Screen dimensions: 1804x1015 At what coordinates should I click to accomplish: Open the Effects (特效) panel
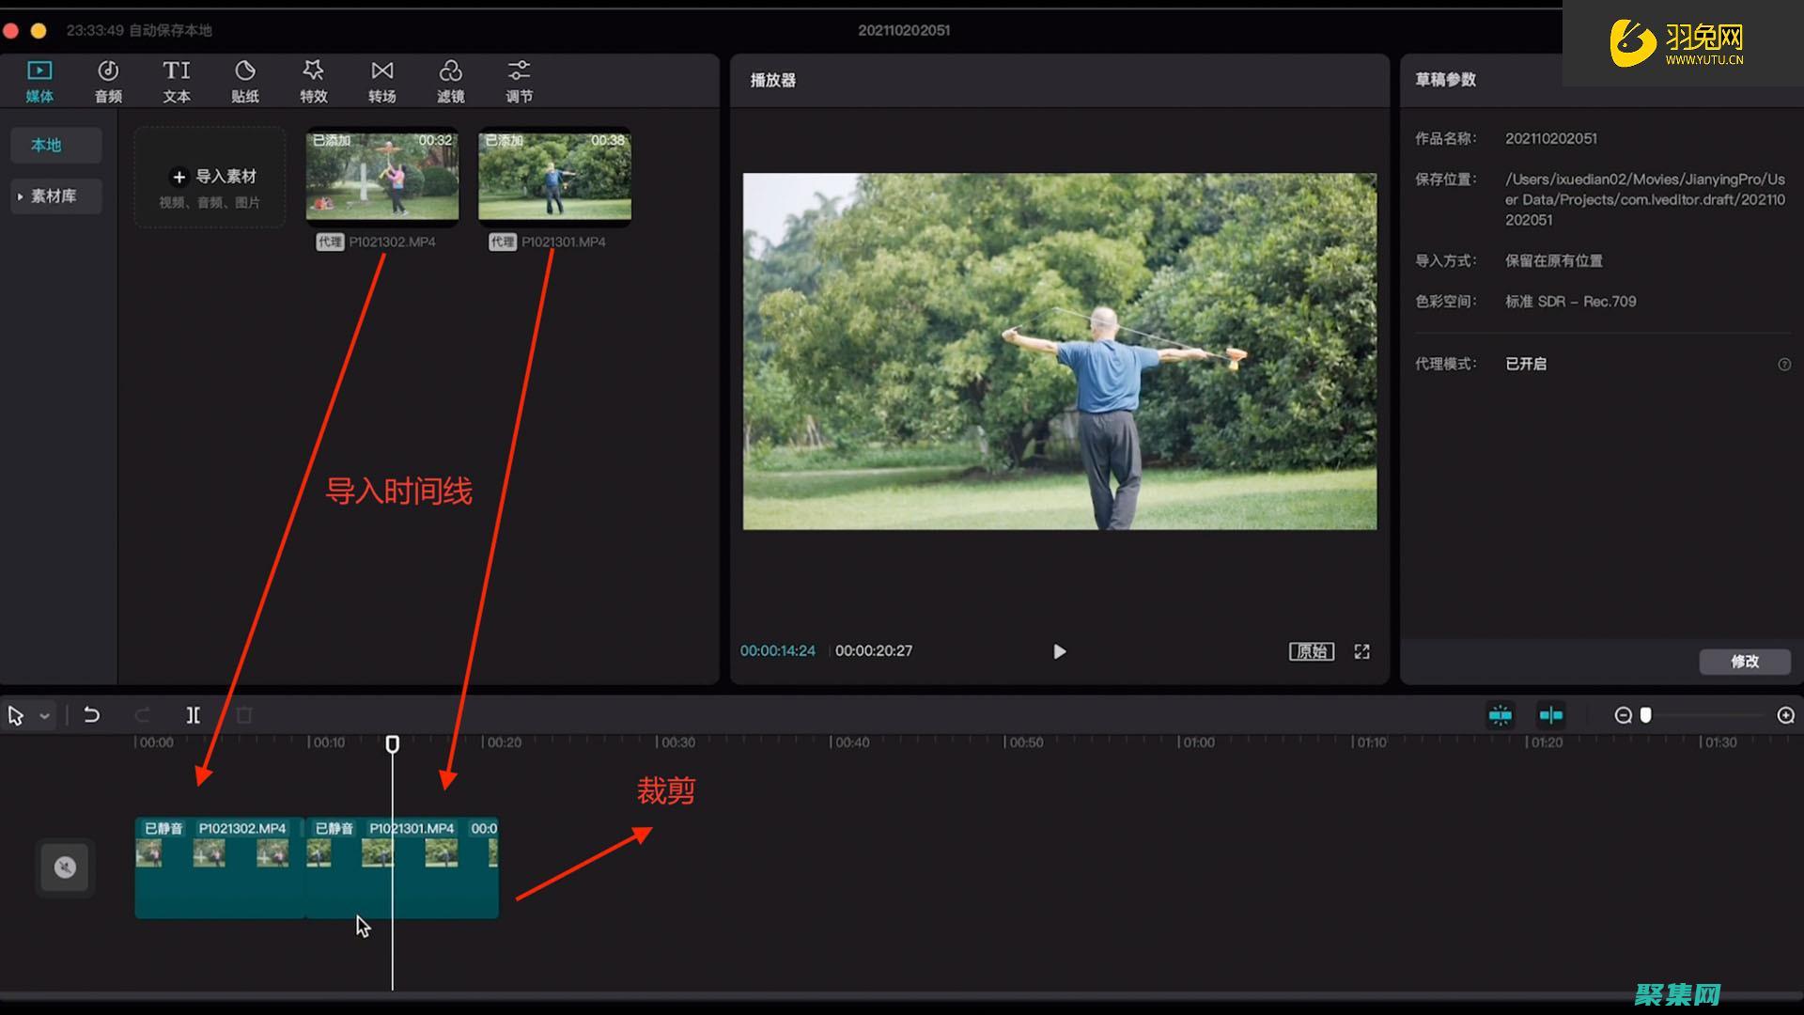point(313,81)
